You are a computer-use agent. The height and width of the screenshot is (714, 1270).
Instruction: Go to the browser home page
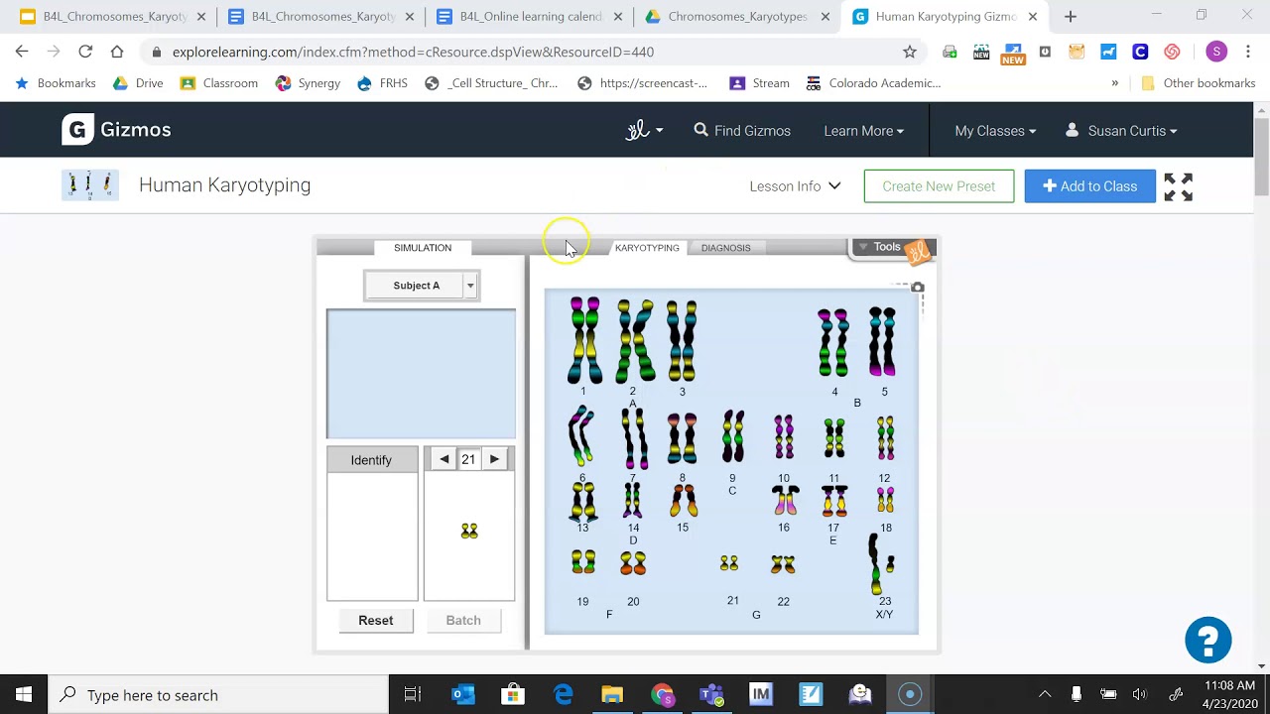(x=117, y=52)
